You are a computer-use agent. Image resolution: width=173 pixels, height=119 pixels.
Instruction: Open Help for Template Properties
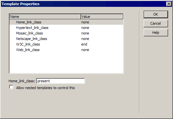click(x=156, y=33)
